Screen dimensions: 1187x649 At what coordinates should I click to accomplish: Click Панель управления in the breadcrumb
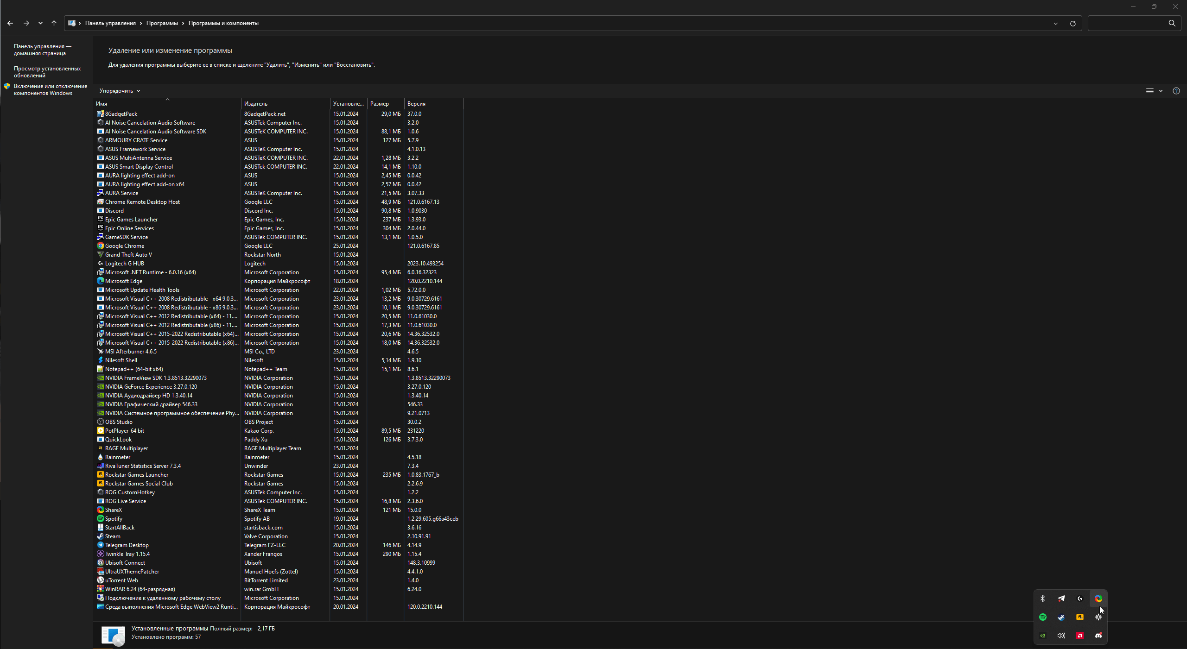(x=110, y=23)
